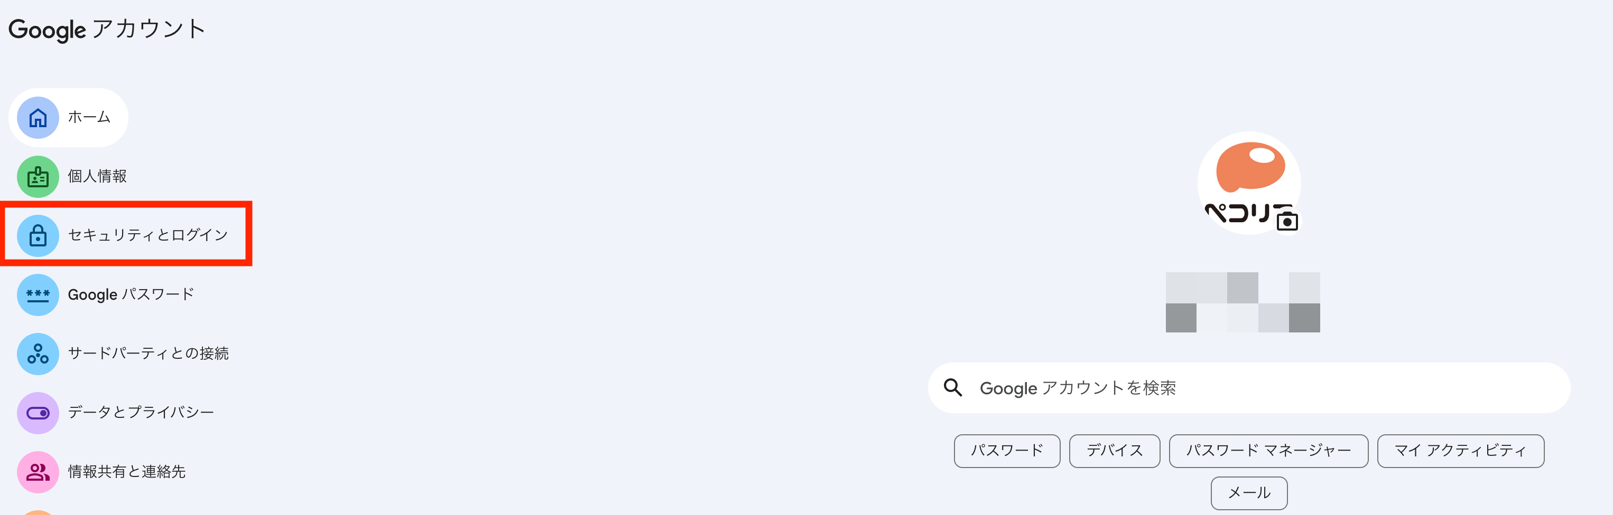
Task: Select the Google Password asterisk icon
Action: (38, 295)
